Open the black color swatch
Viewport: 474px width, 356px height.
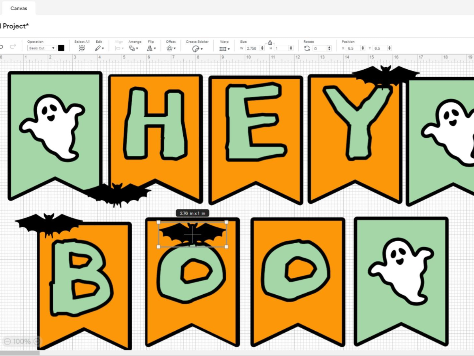click(x=61, y=47)
